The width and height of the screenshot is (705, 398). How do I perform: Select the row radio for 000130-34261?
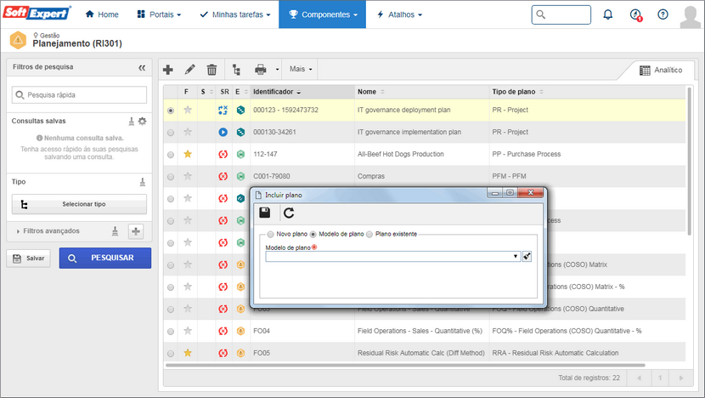pyautogui.click(x=171, y=133)
